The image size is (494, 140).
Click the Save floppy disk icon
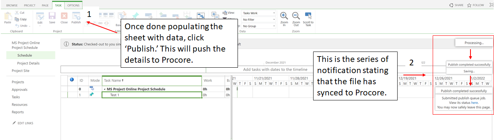click(52, 16)
